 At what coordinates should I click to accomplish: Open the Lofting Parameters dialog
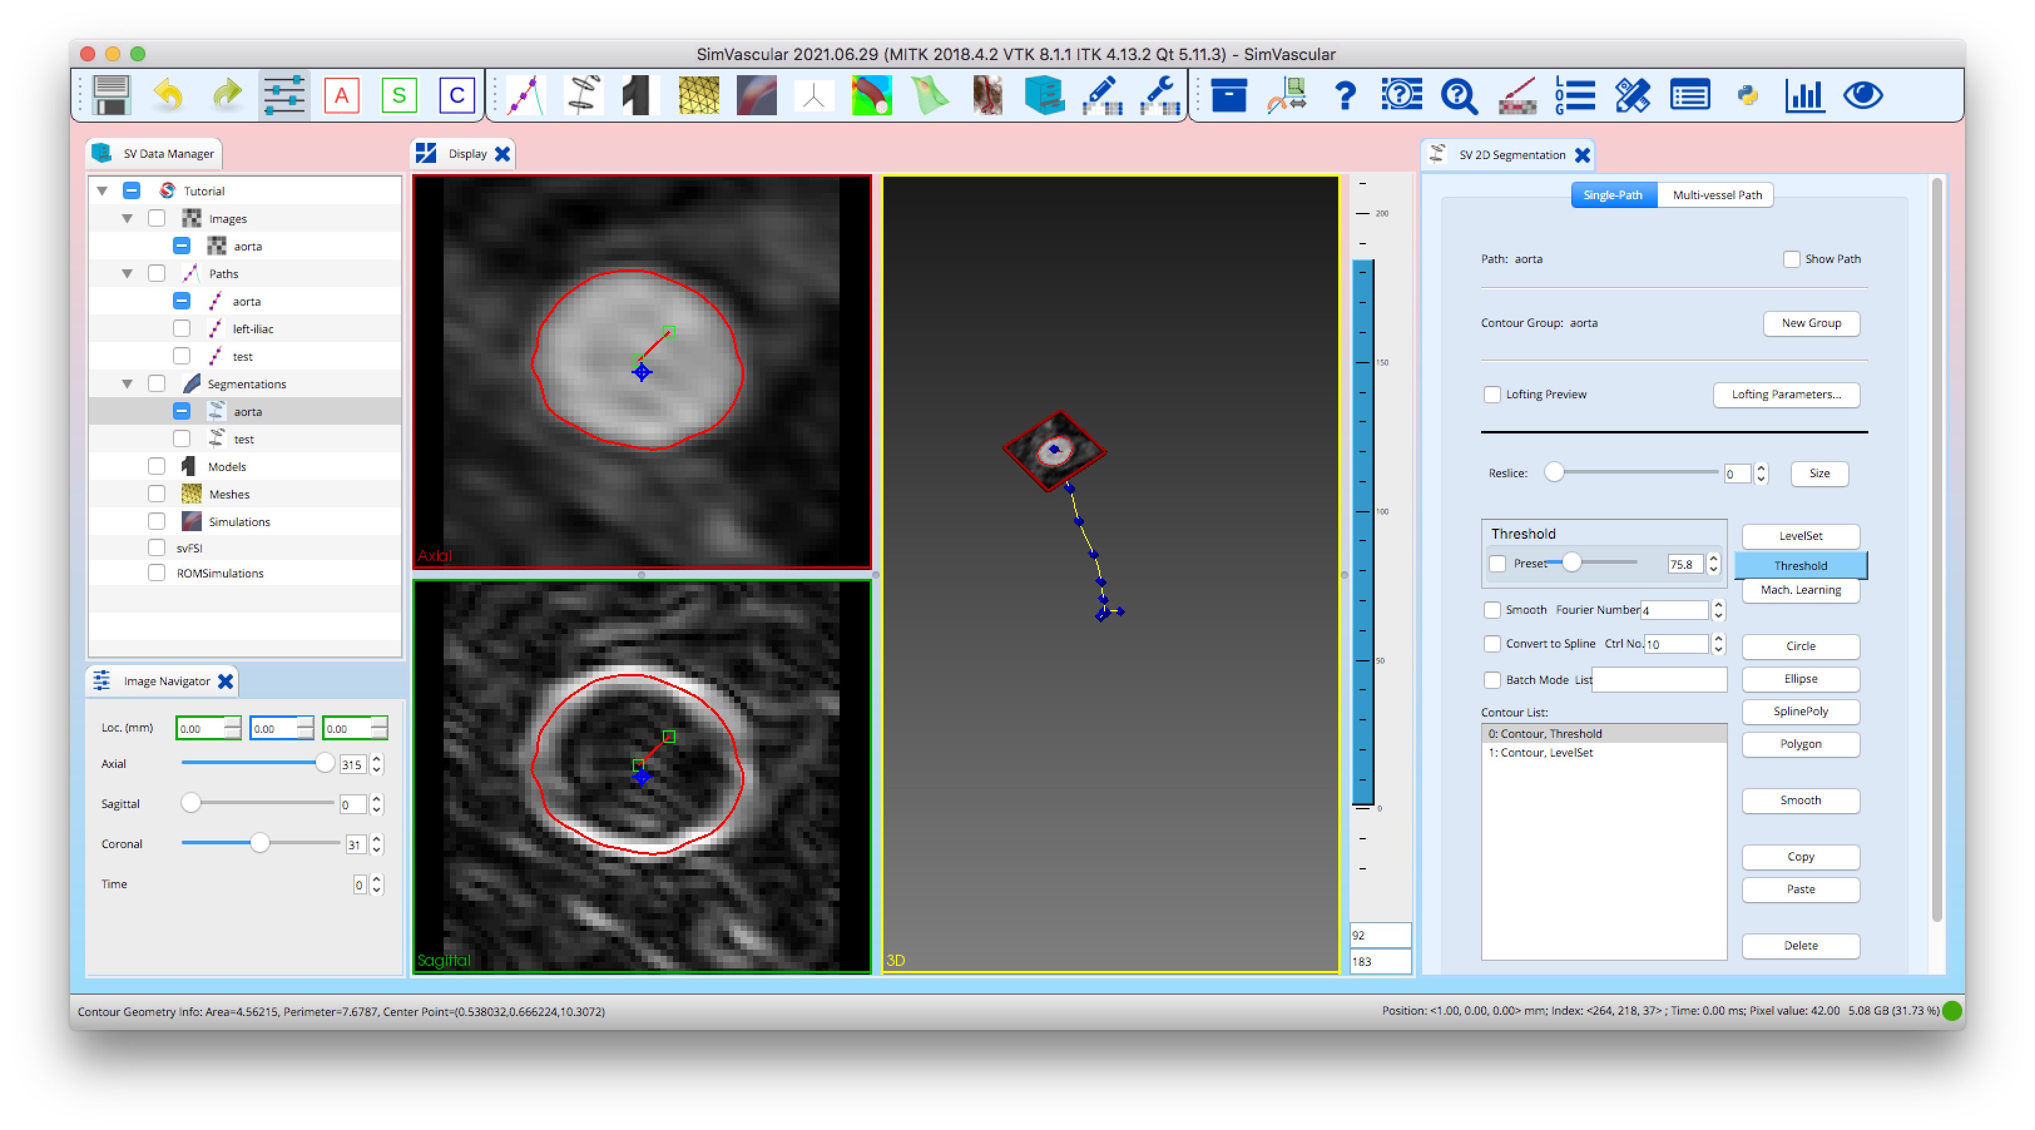tap(1787, 395)
